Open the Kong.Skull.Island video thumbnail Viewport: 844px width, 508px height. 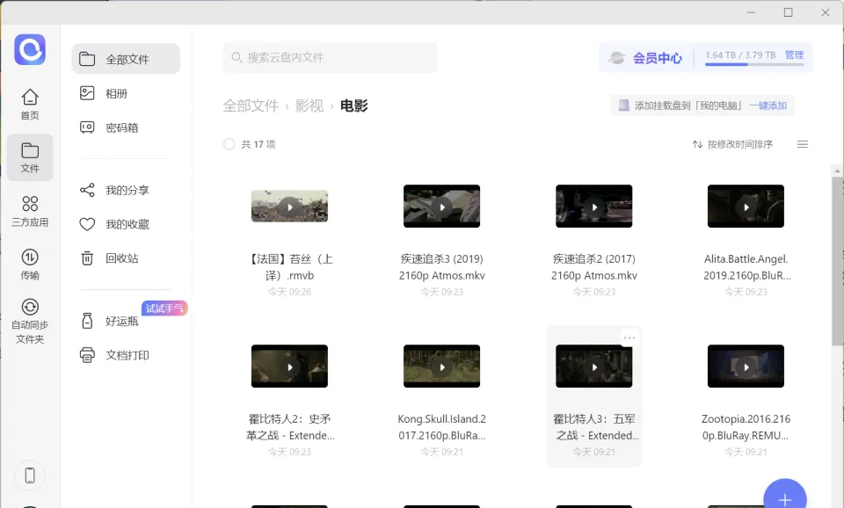441,366
